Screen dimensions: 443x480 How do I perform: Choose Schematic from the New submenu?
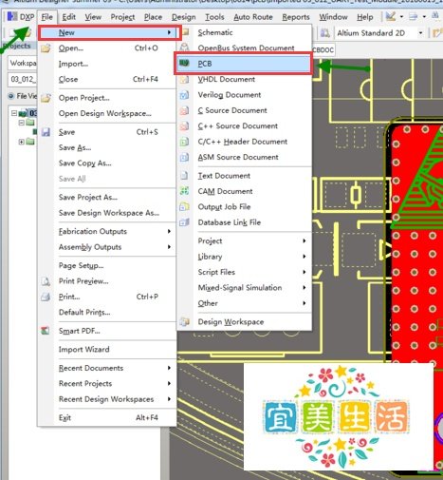pos(244,32)
